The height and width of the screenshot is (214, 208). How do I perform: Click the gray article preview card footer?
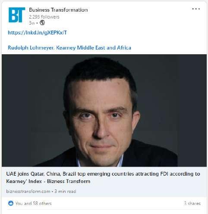click(x=104, y=182)
